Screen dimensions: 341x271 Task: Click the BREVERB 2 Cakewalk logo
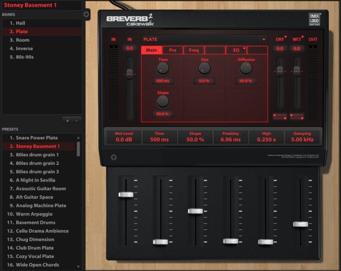(x=130, y=20)
